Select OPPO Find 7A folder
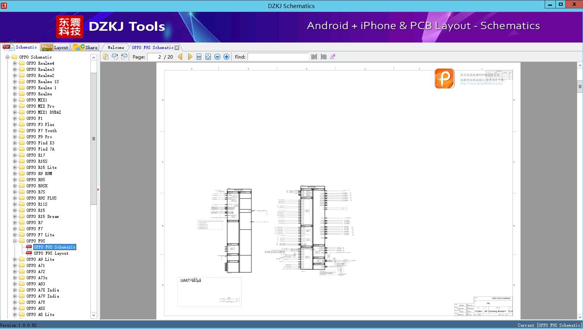The width and height of the screenshot is (583, 329). [x=40, y=149]
